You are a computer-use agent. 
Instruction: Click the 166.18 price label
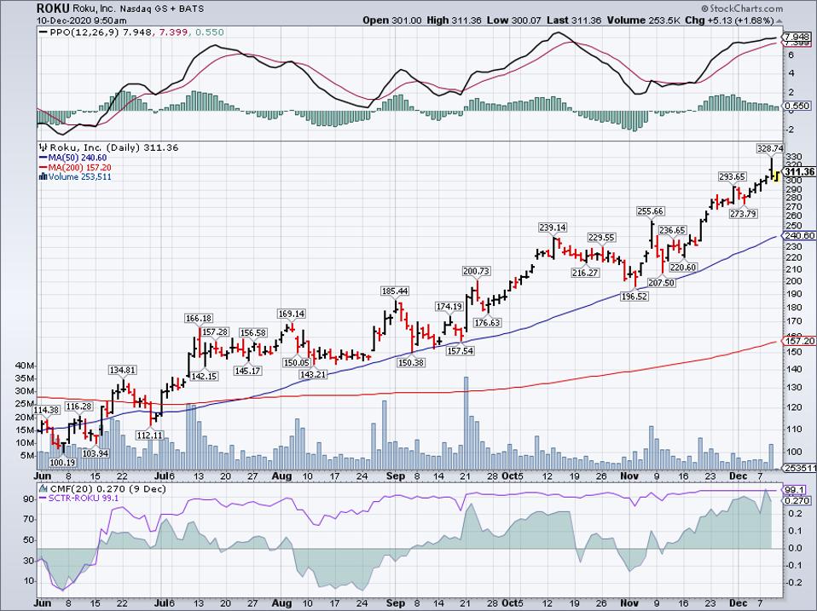(199, 318)
